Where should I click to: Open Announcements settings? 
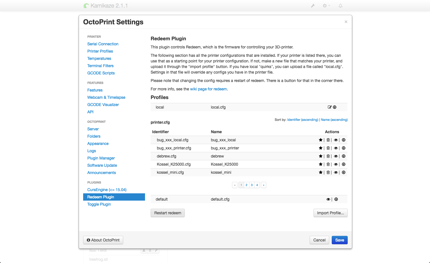point(101,173)
